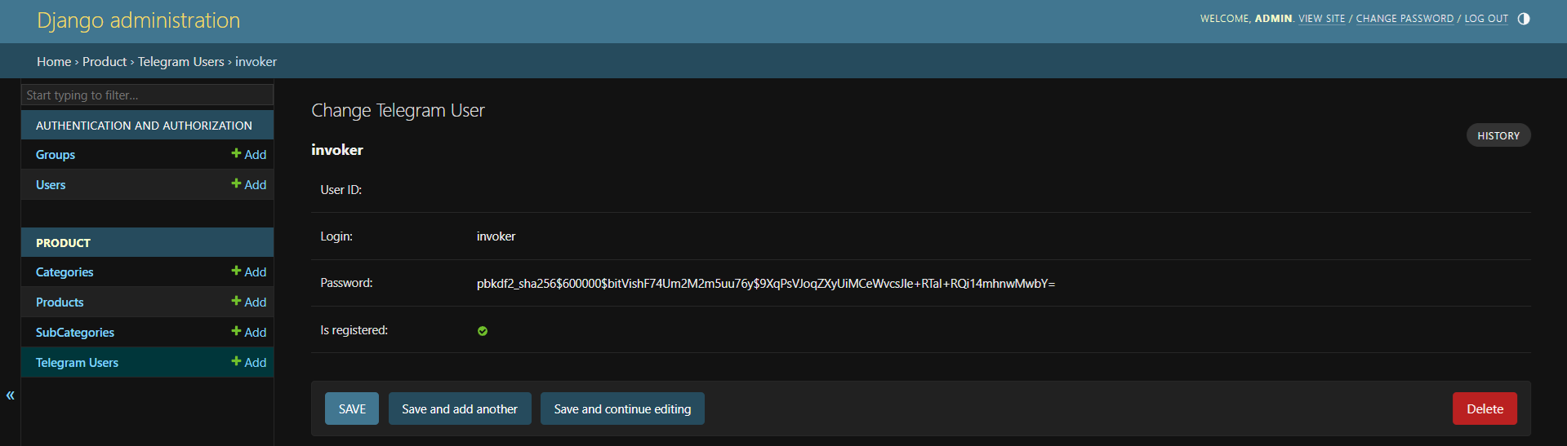Collapse the sidebar with double-chevron icon
The image size is (1567, 446).
[11, 395]
